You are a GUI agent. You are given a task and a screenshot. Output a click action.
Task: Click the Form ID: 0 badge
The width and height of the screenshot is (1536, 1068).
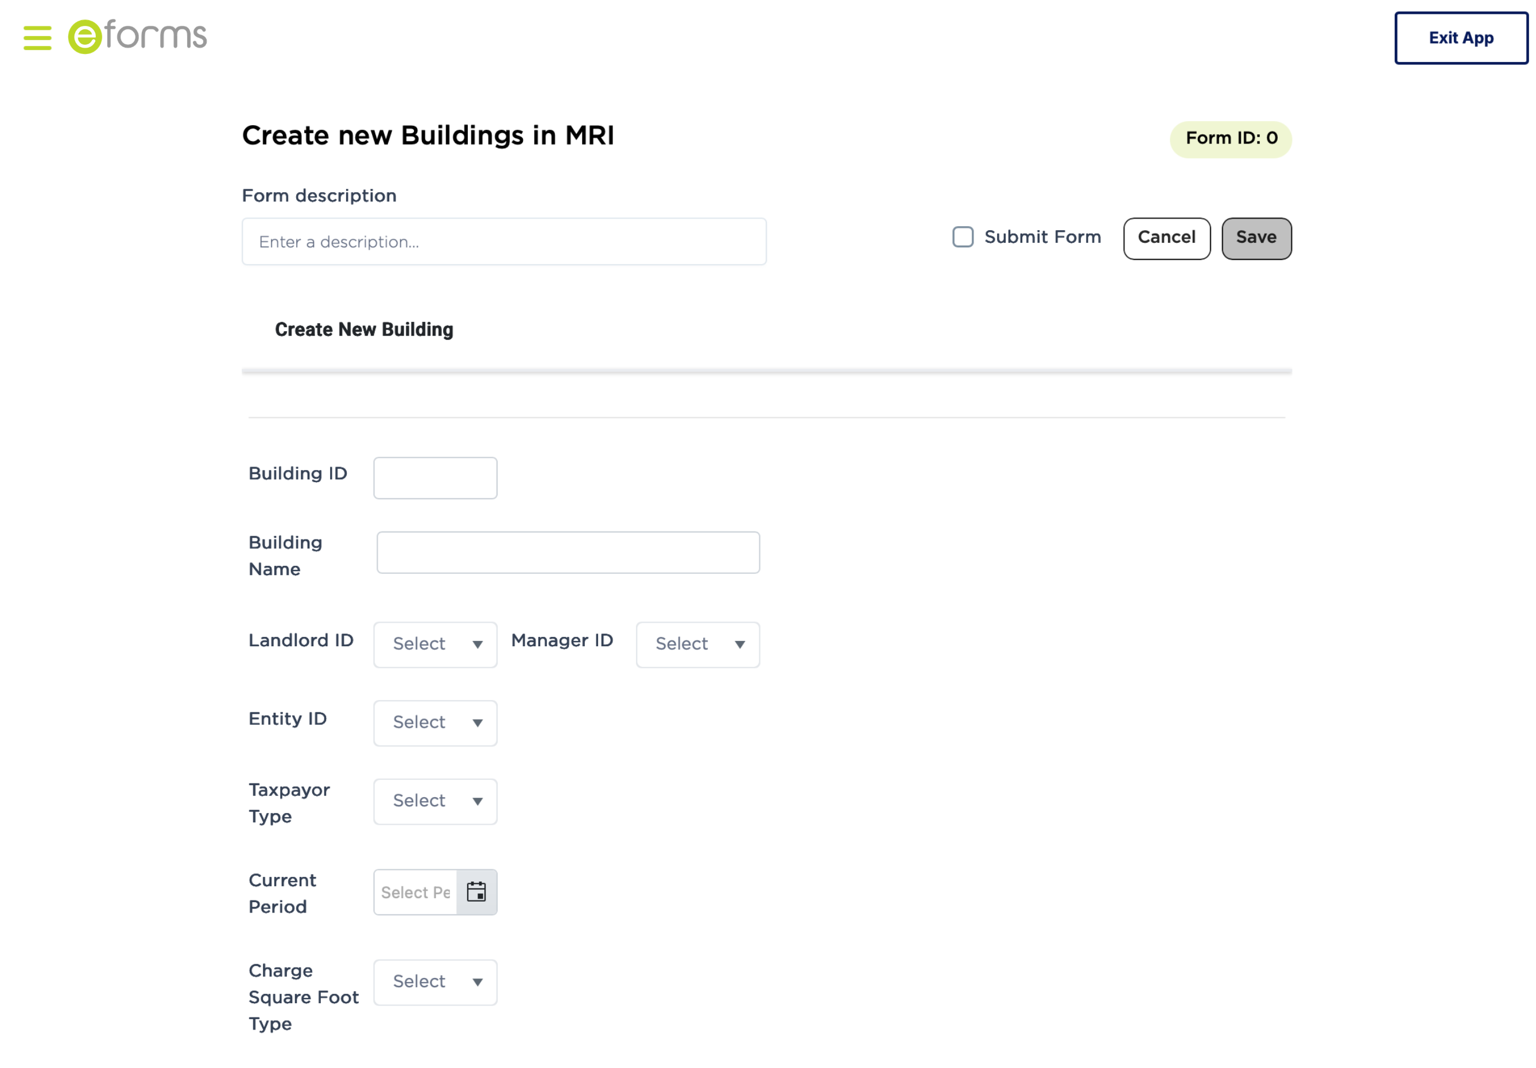(1230, 139)
